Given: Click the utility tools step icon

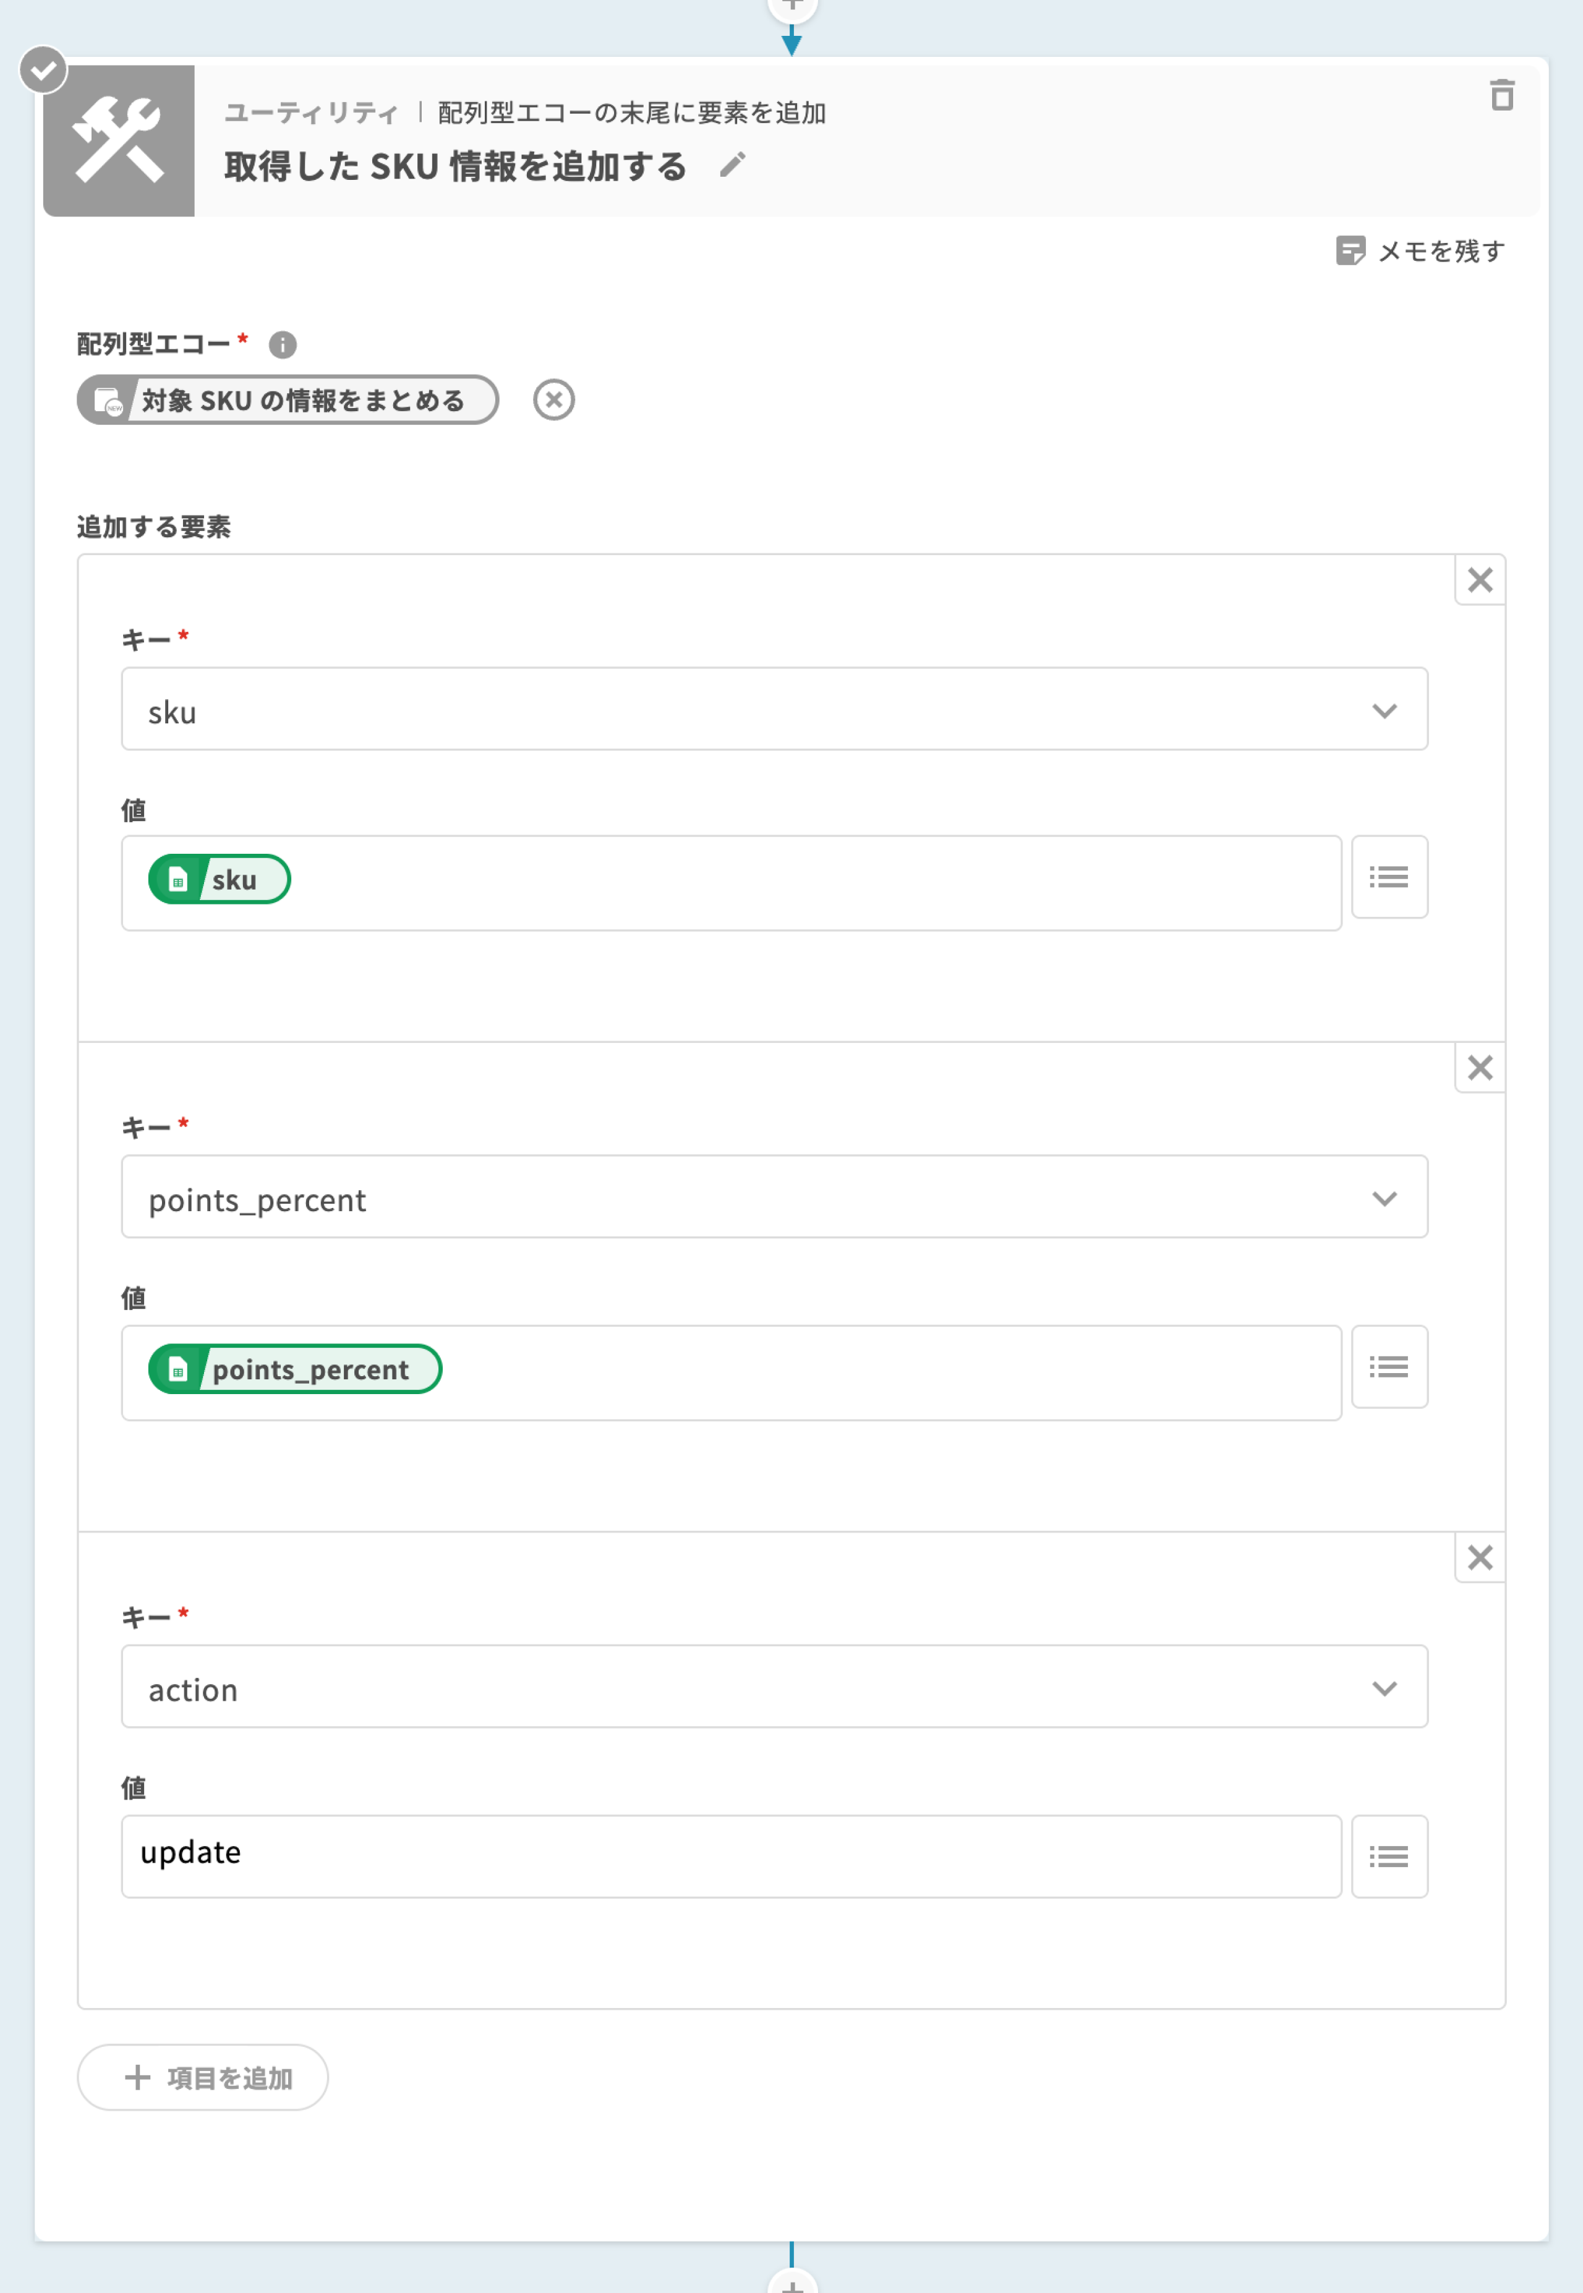Looking at the screenshot, I should 119,141.
